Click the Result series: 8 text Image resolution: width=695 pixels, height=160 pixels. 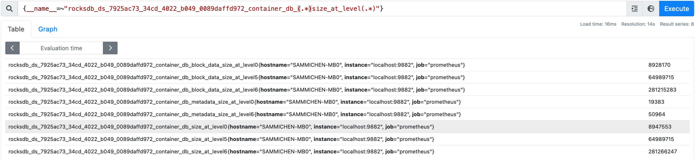pos(677,24)
